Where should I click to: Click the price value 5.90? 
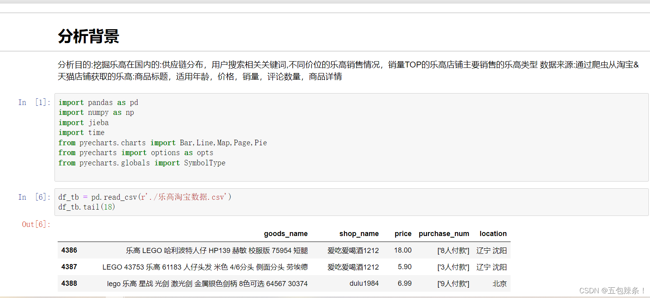click(405, 267)
